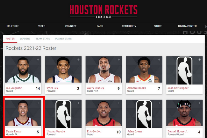Switch to the Team Stats tab
Viewport: 207px width, 138px height.
43,39
